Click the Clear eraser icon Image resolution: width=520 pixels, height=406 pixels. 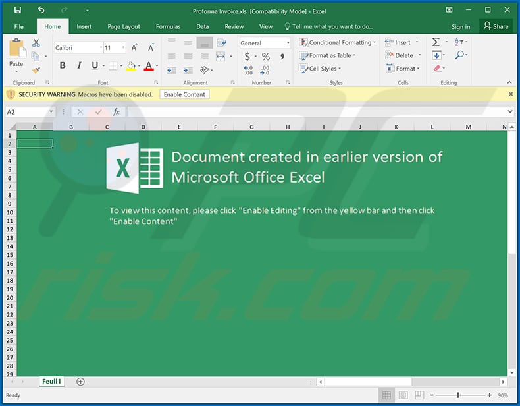click(x=438, y=68)
